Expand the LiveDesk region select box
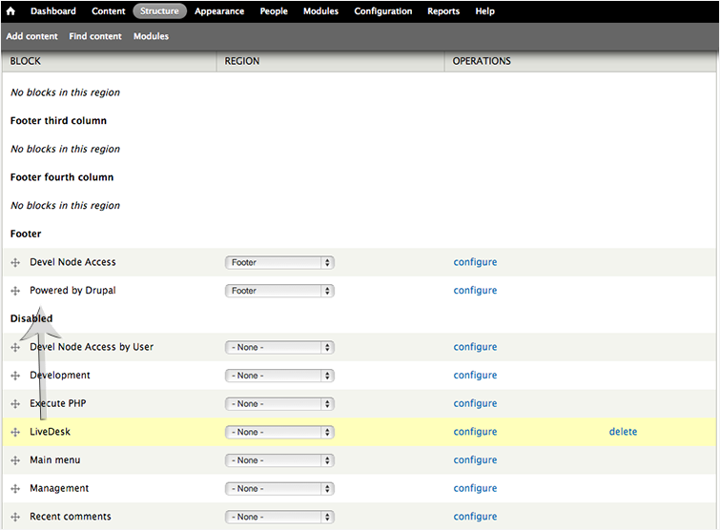 [279, 433]
